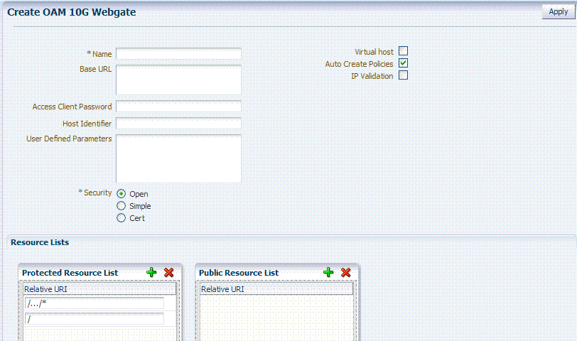The image size is (577, 341).
Task: Uncheck Auto Create Policies
Action: [404, 63]
